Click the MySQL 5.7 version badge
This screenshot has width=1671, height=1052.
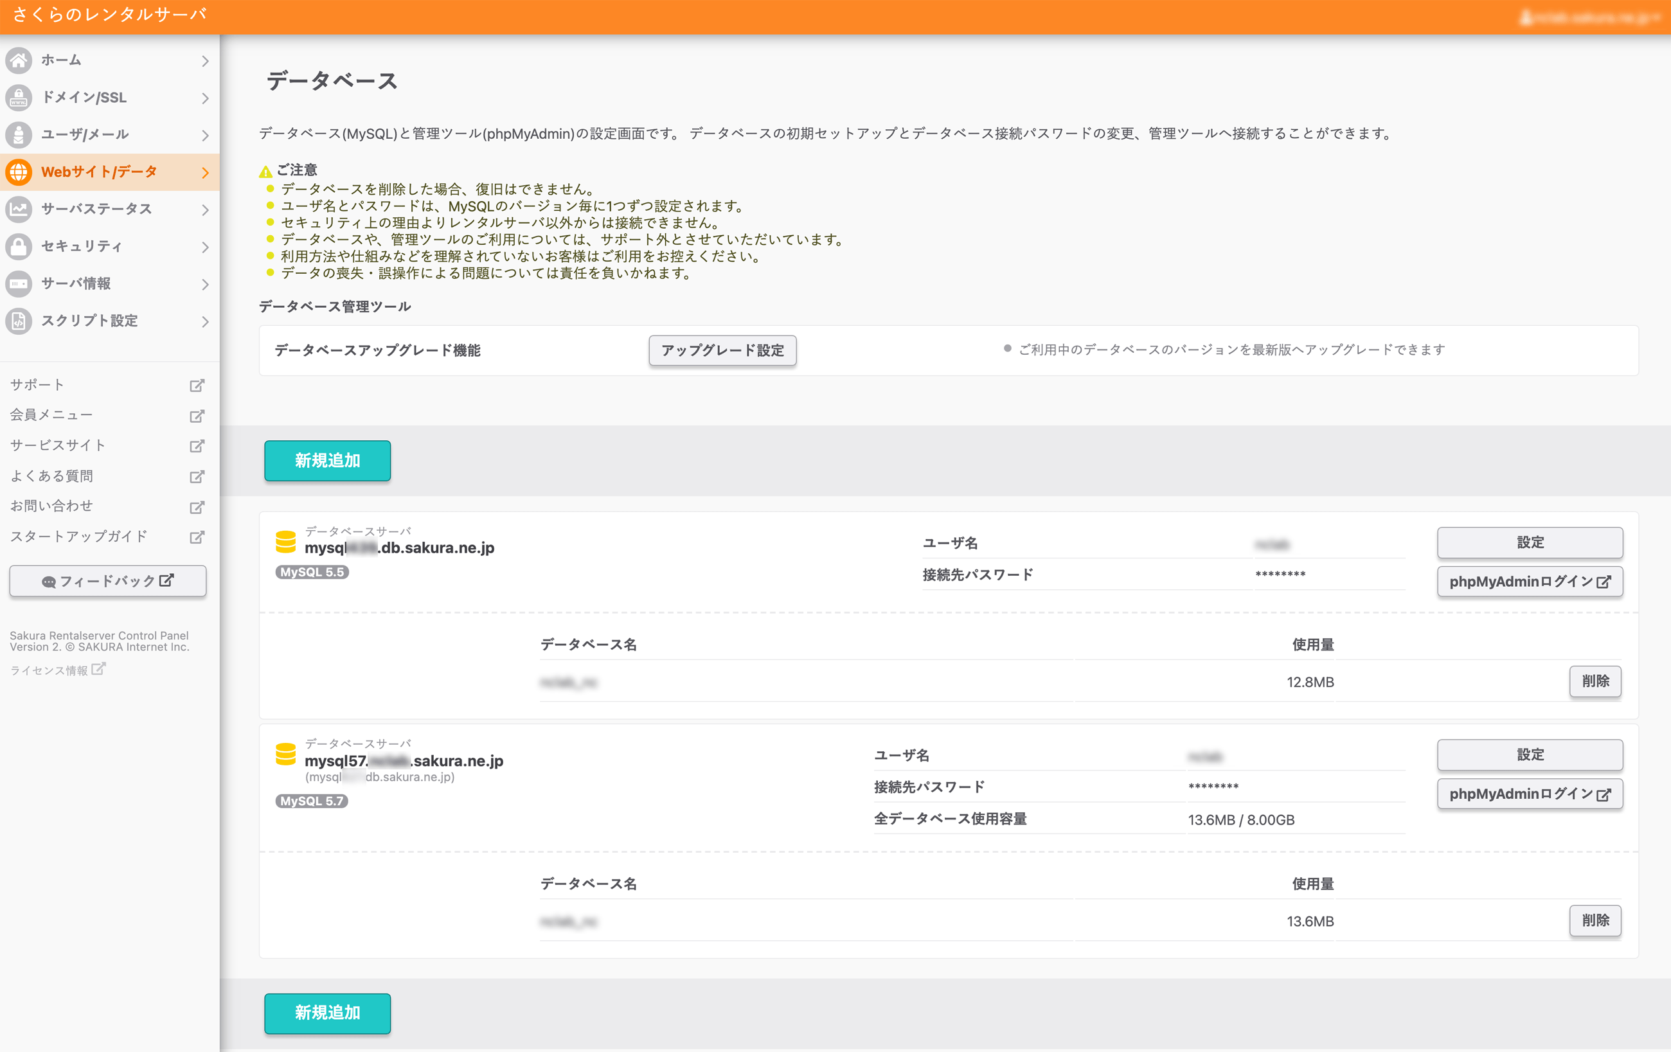(312, 801)
